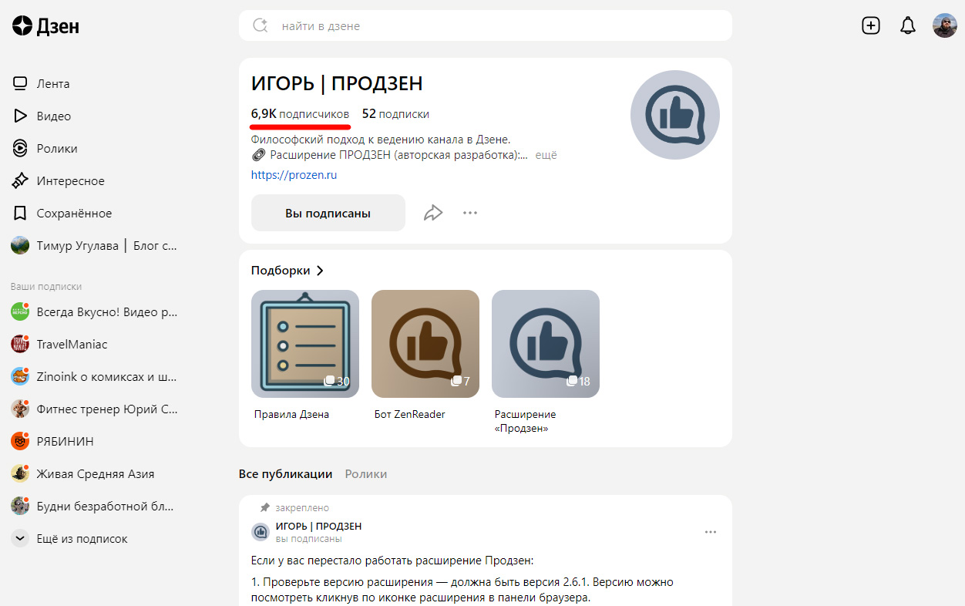The image size is (965, 606).
Task: Open Правила Дзена collection thumbnail
Action: click(305, 344)
